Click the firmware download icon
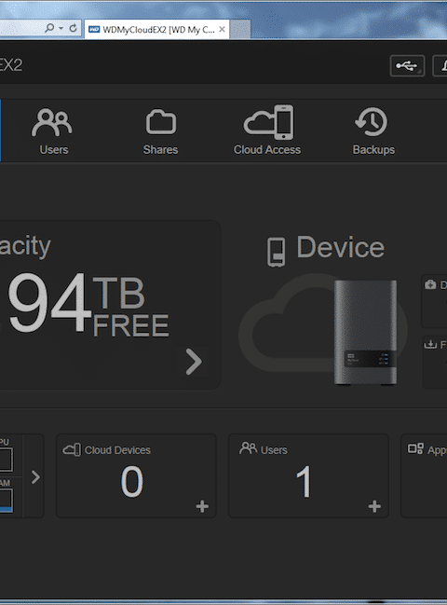447x605 pixels. [x=430, y=343]
